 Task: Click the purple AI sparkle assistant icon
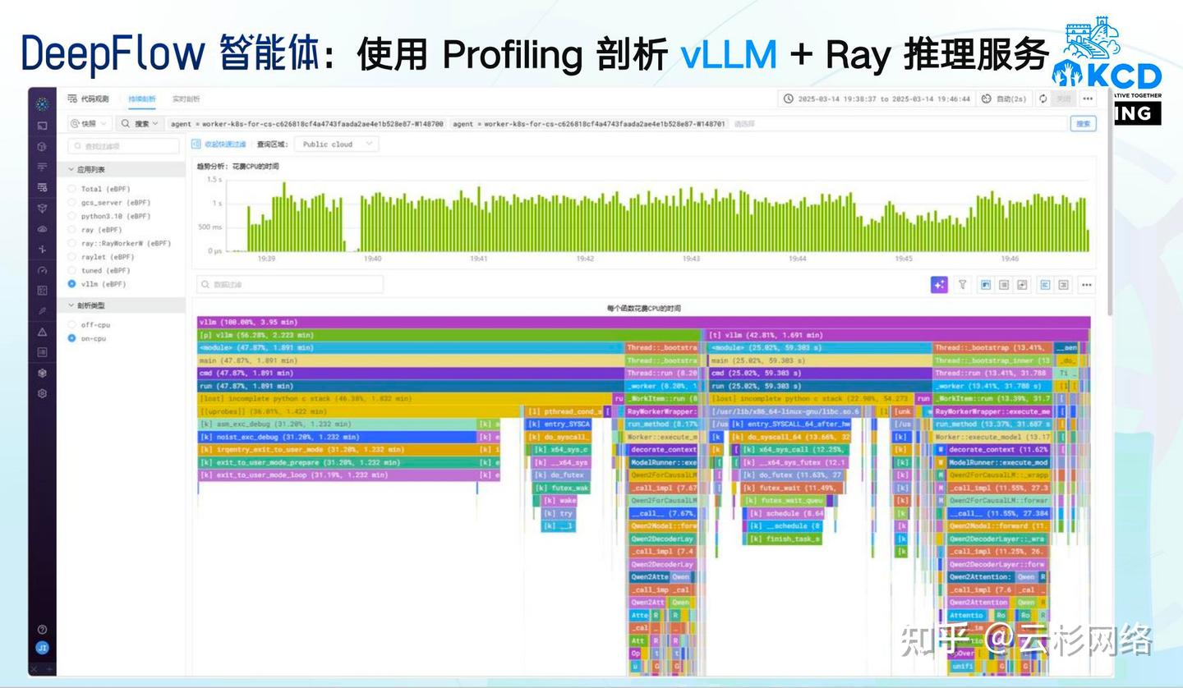point(939,285)
